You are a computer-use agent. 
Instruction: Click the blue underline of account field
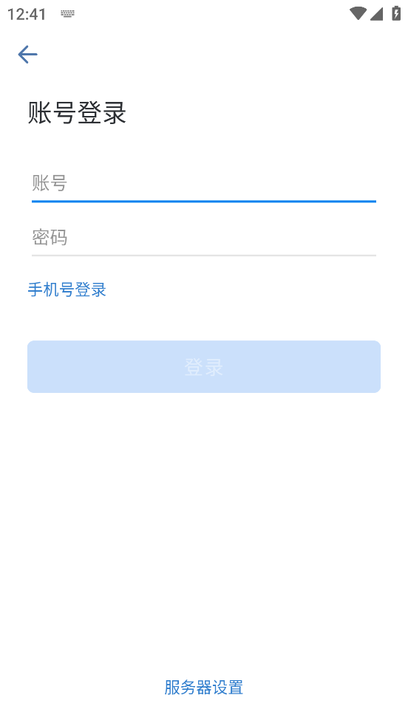pos(204,202)
